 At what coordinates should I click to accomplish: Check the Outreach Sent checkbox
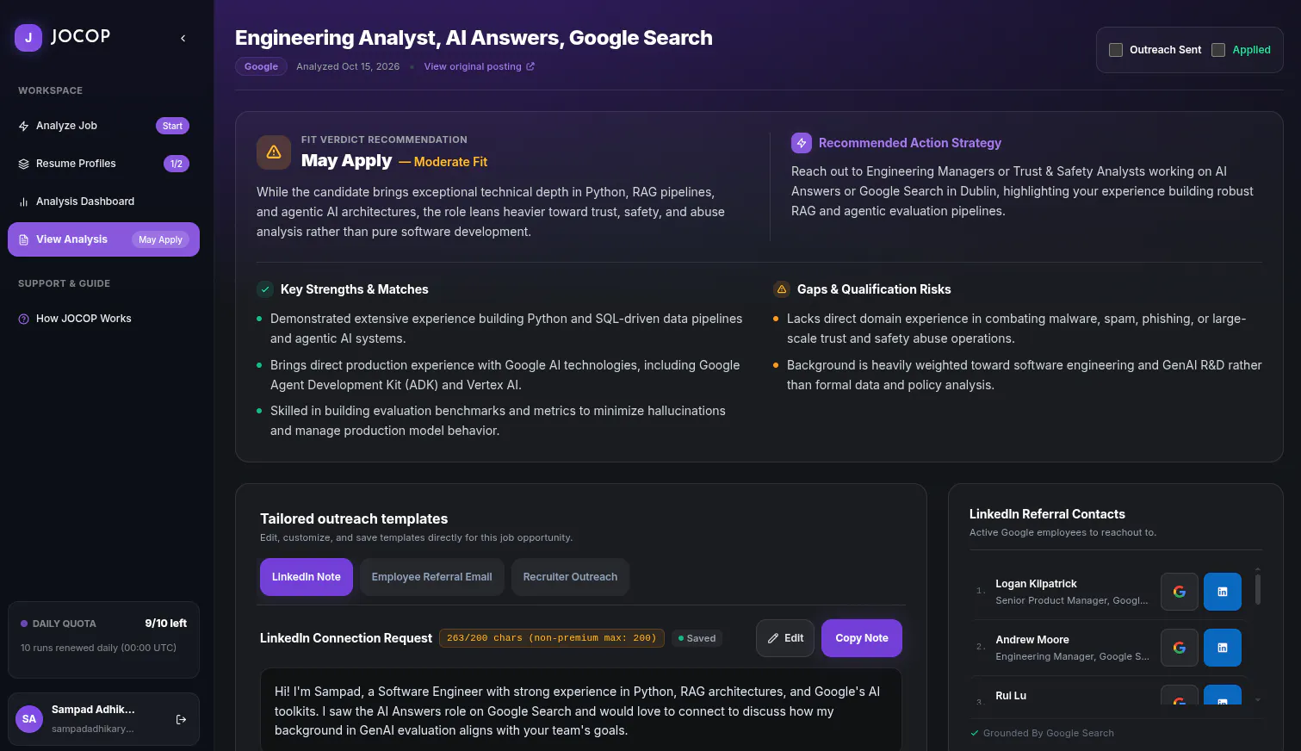pos(1116,50)
